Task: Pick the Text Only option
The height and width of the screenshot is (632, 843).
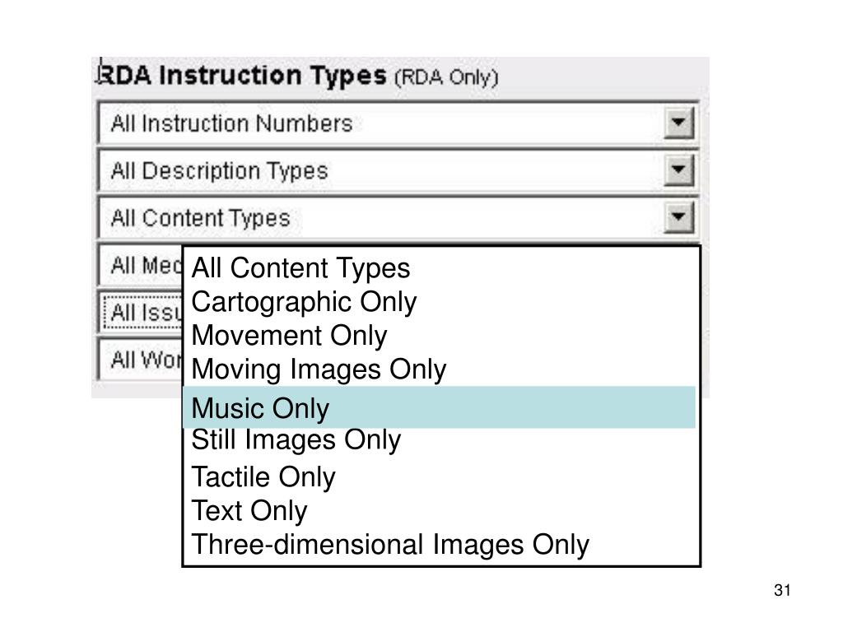Action: (249, 511)
